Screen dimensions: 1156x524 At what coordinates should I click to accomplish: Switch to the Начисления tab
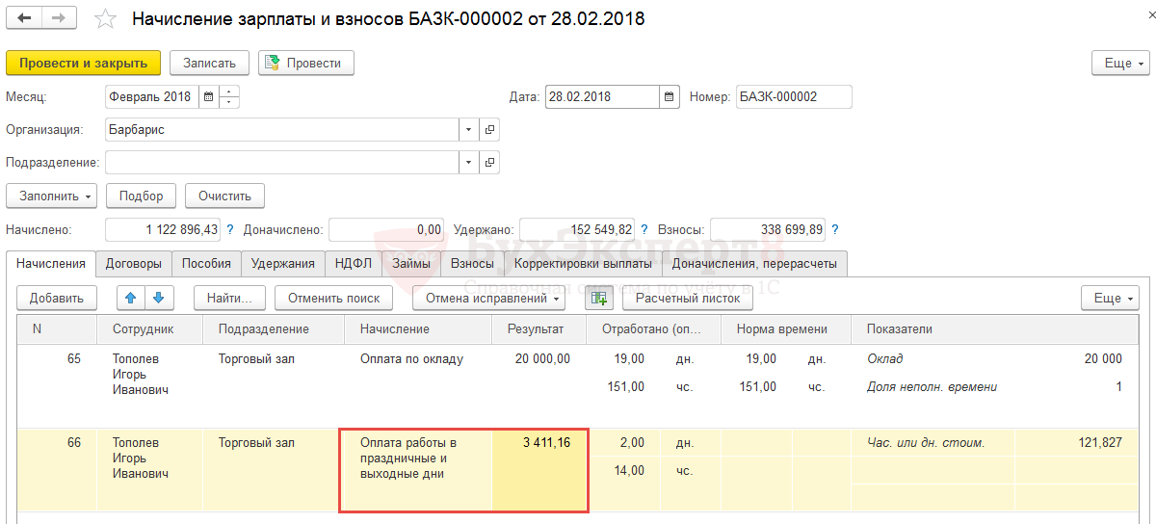point(51,263)
